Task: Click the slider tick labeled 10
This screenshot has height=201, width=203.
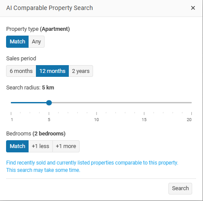Action: coord(97,120)
